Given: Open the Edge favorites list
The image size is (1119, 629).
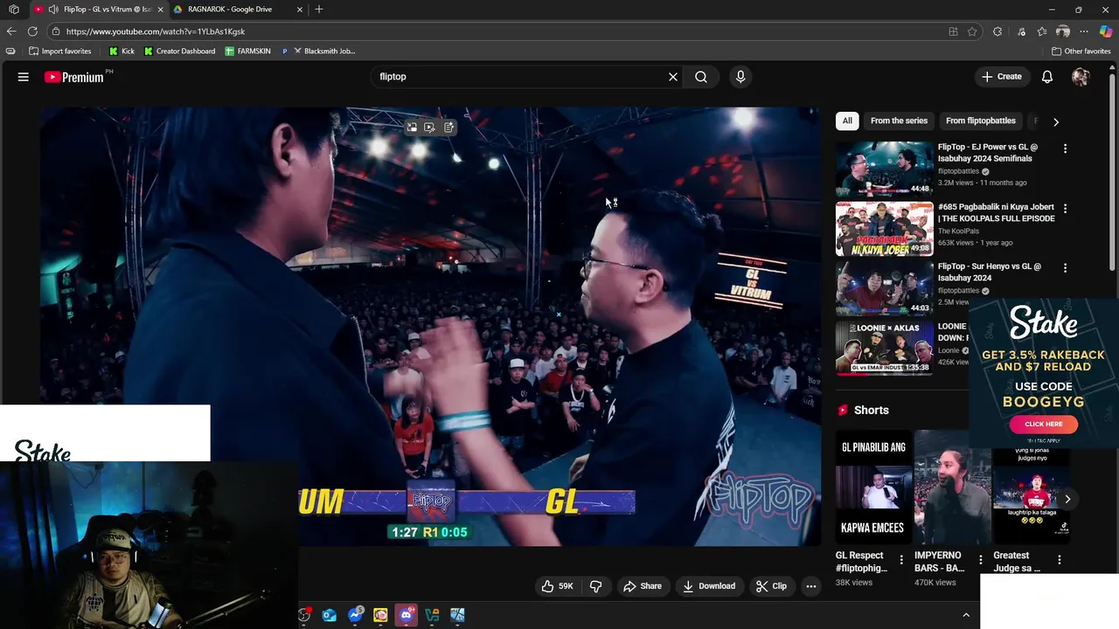Looking at the screenshot, I should click(x=1042, y=31).
